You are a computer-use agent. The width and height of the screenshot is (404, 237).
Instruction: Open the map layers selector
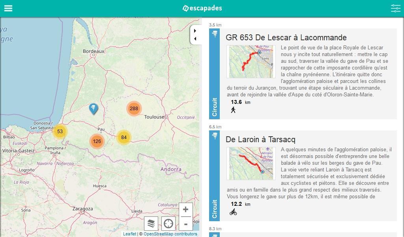151,223
